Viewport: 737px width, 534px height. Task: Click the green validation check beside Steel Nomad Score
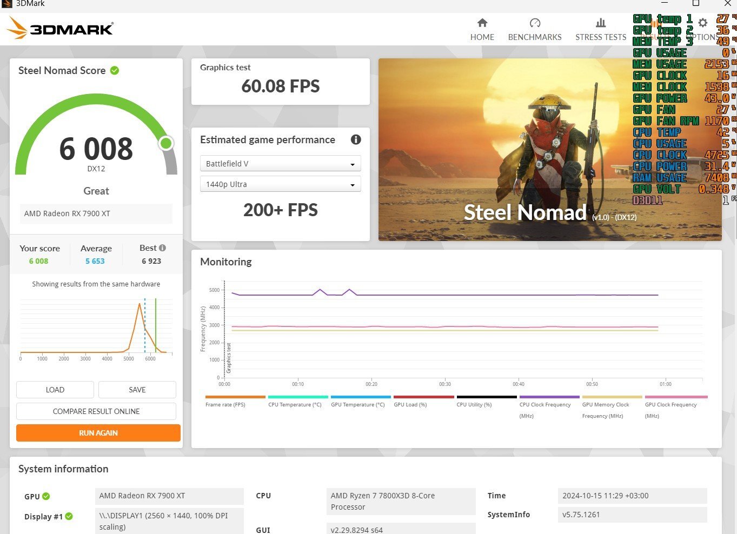tap(115, 70)
